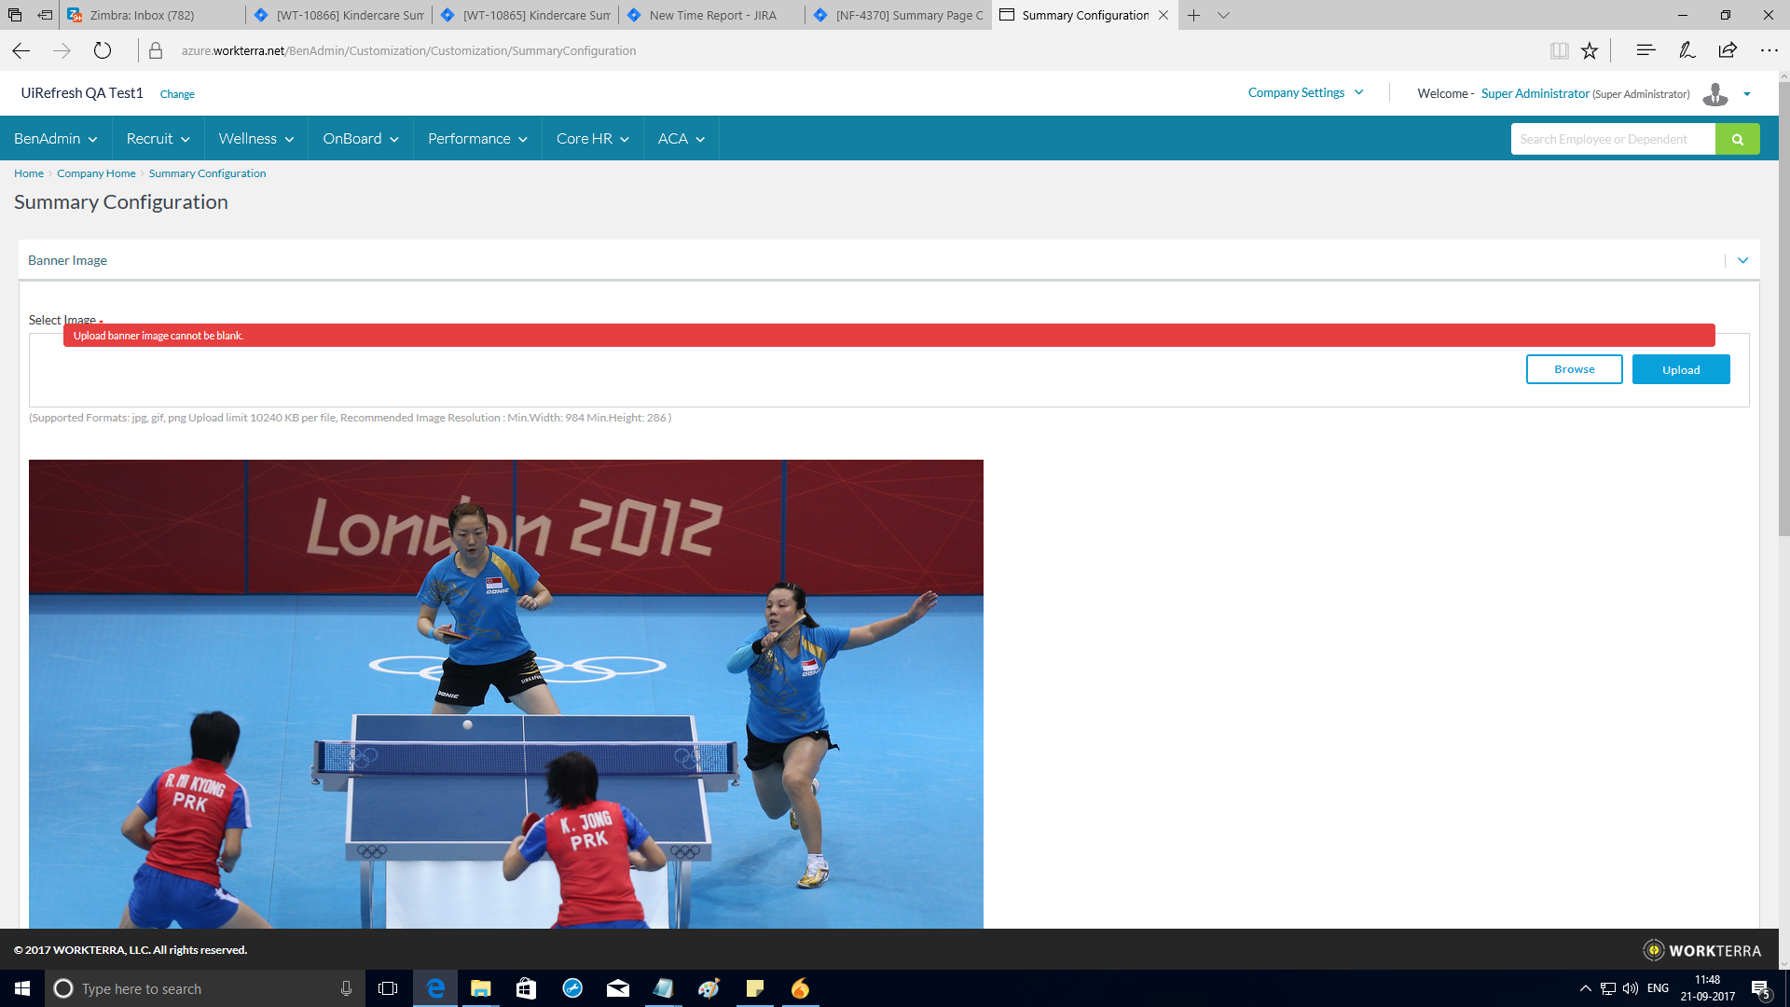
Task: Click the Upload button
Action: click(x=1681, y=369)
